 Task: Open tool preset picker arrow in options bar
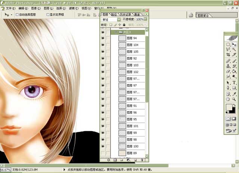click(x=12, y=15)
